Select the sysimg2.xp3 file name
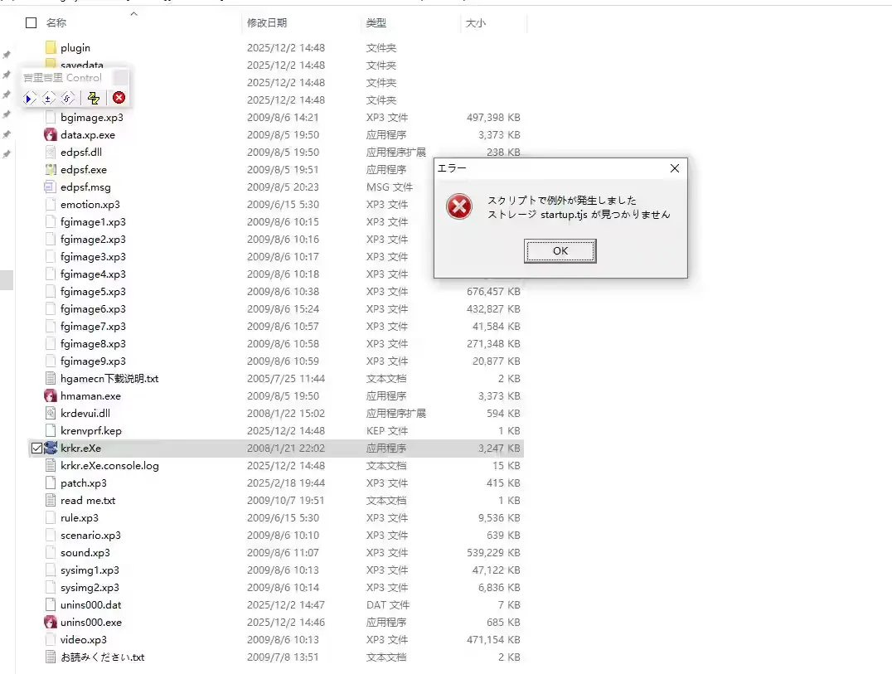The image size is (892, 674). coord(90,587)
